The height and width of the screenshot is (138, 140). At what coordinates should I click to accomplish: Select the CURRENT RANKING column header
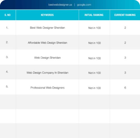pyautogui.click(x=125, y=15)
